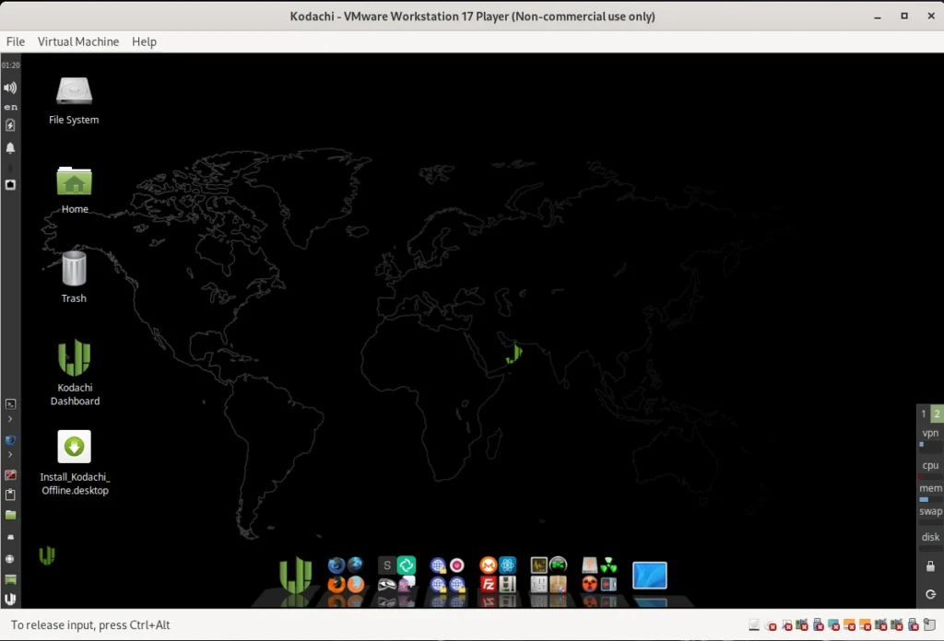Screen dimensions: 944x641
Task: Click the 'en' keyboard layout indicator
Action: [10, 107]
